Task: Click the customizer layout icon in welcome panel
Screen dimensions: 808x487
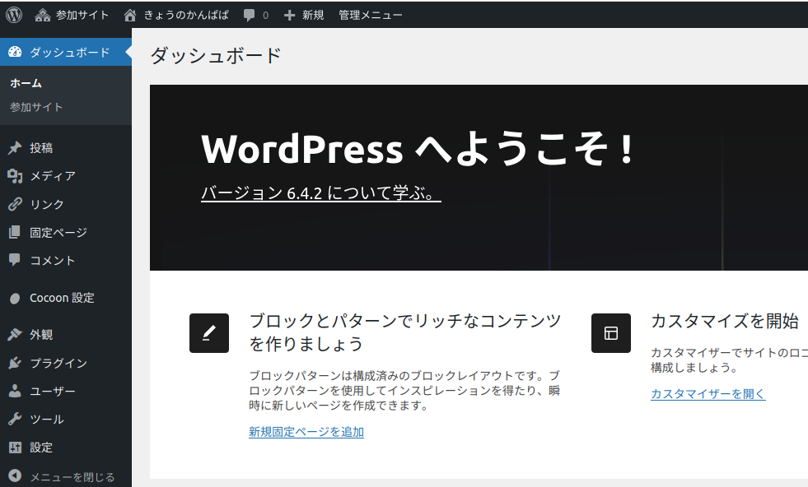Action: (x=610, y=333)
